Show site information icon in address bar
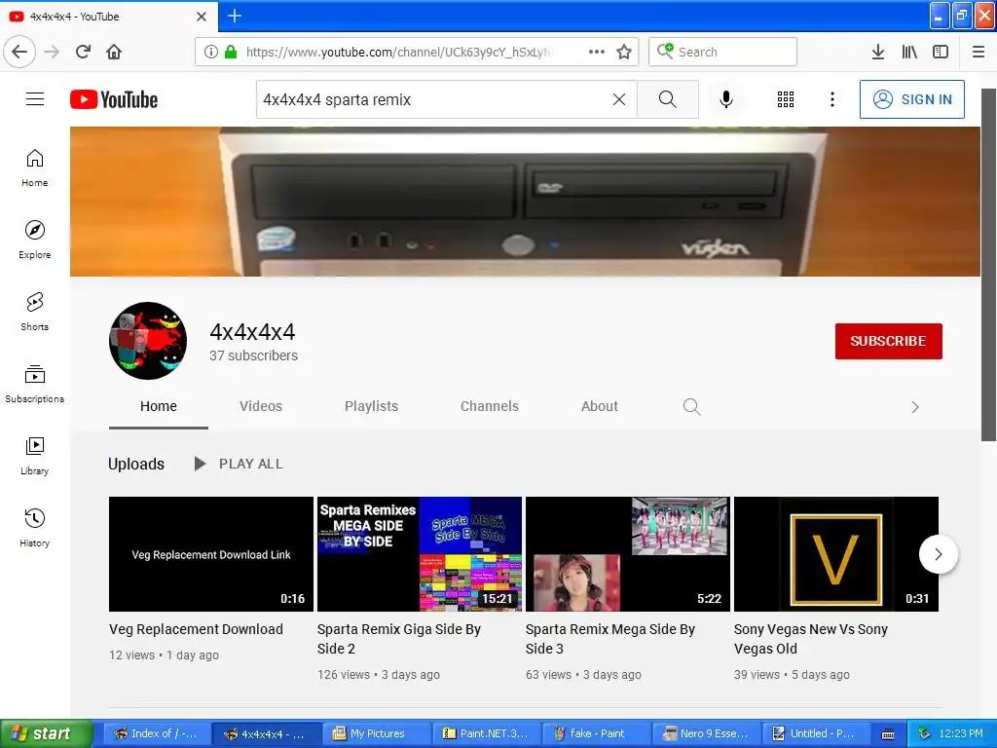The height and width of the screenshot is (748, 997). point(210,52)
